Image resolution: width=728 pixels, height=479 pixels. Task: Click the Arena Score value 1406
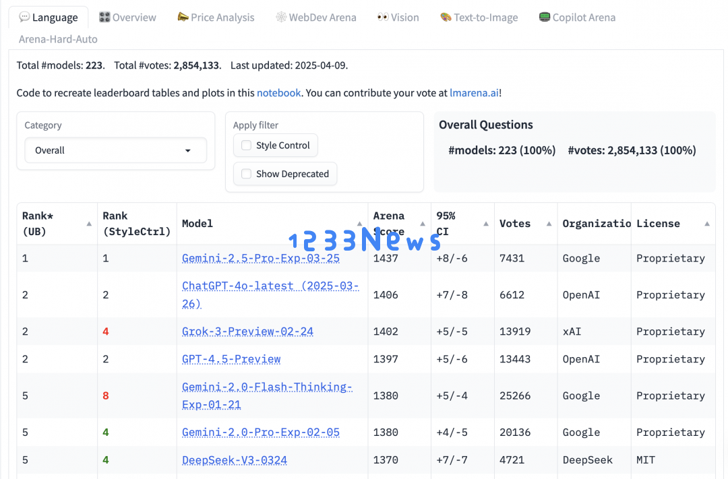(x=386, y=294)
